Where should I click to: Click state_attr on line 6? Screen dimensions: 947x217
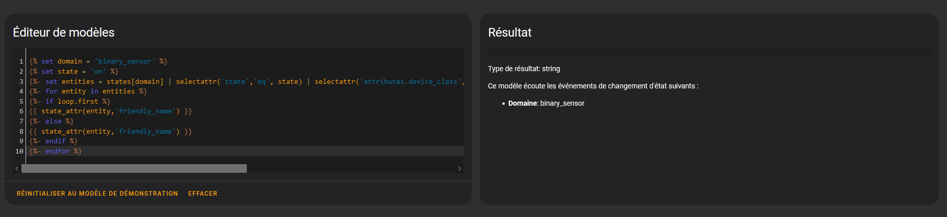pyautogui.click(x=61, y=111)
